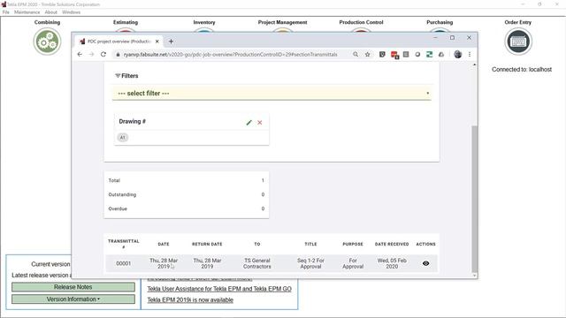566x318 pixels.
Task: Click the Purchasing module label
Action: [x=440, y=22]
